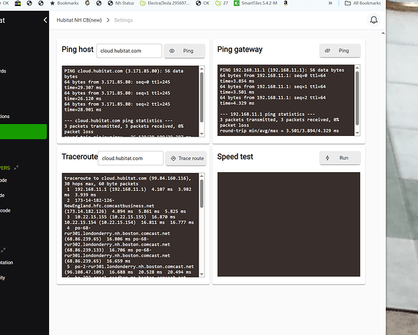Click the Traceroute output scrollbar thumb
Screen dimensions: 418x335
[202, 194]
